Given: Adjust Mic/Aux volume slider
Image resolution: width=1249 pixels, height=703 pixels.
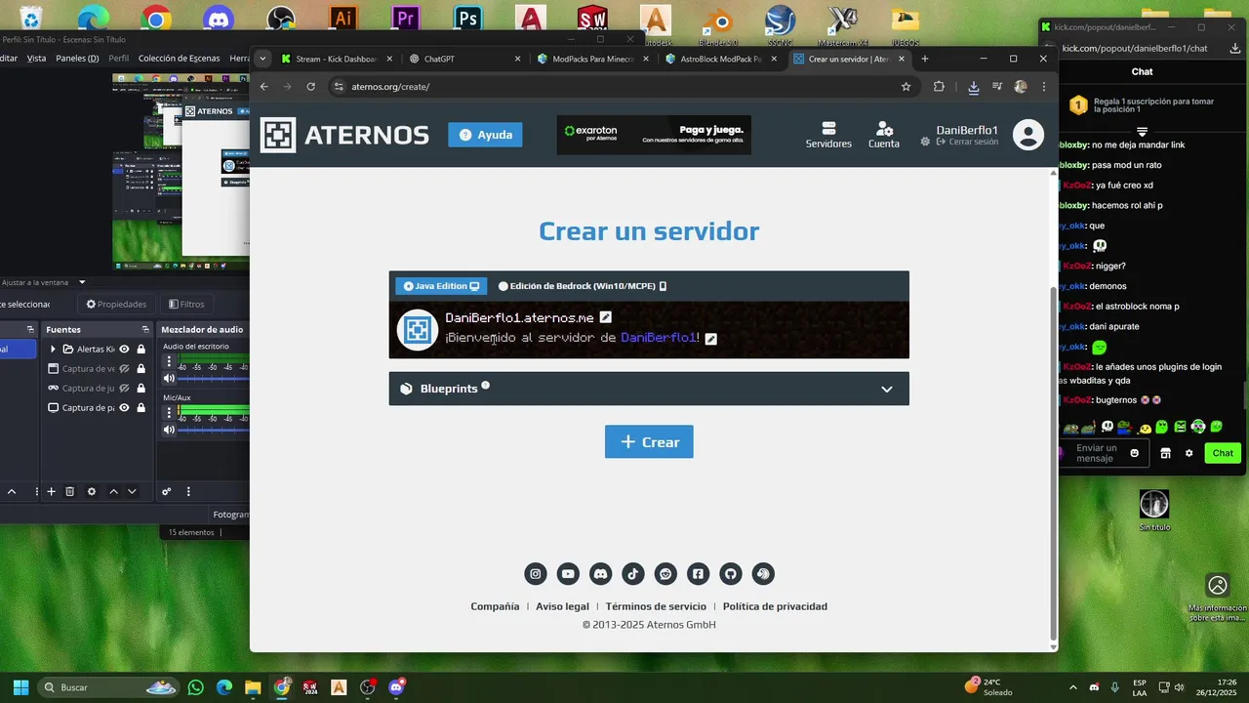Looking at the screenshot, I should click(214, 430).
